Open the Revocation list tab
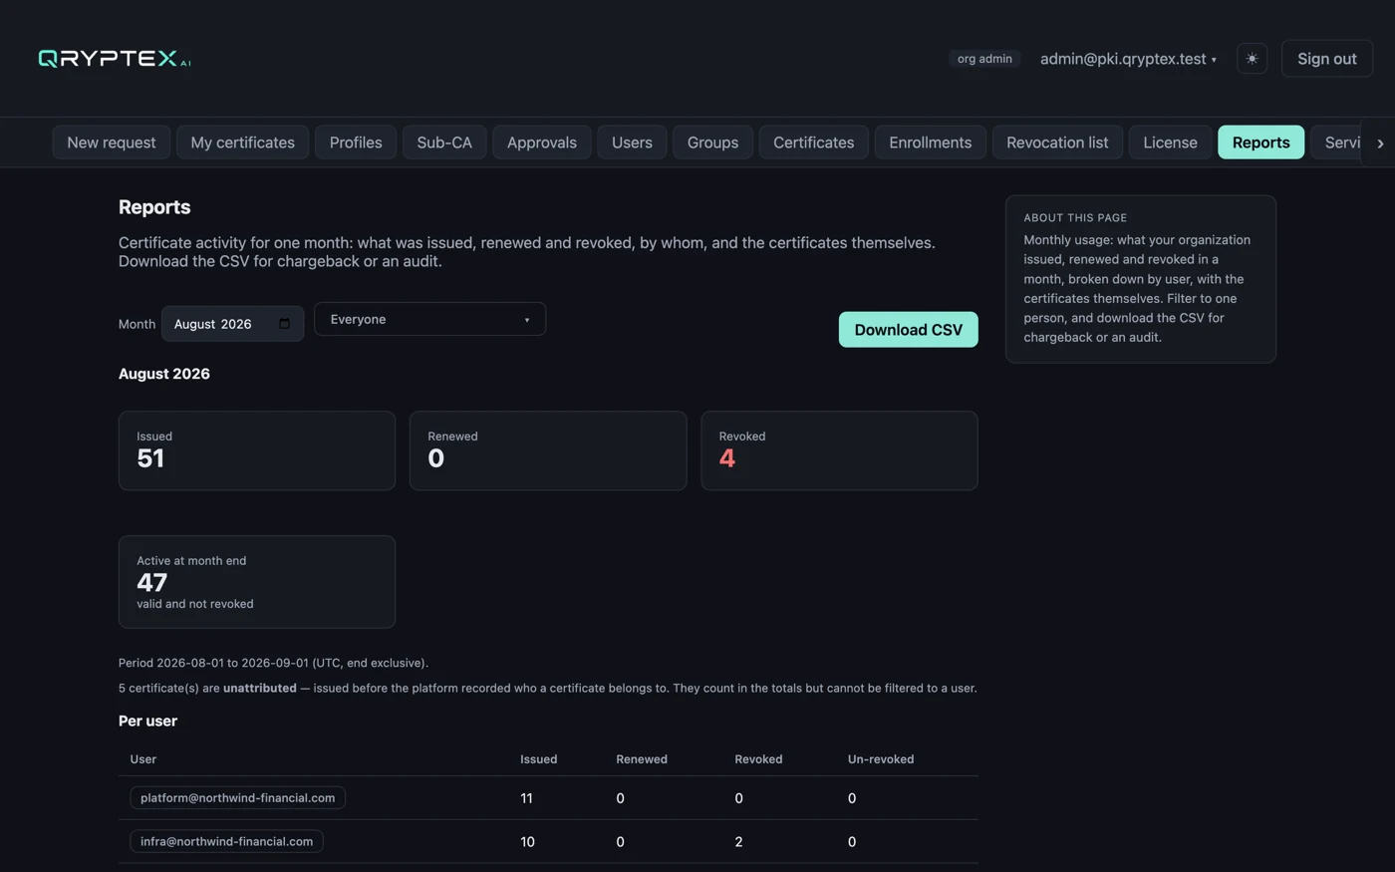The width and height of the screenshot is (1395, 872). (1057, 143)
